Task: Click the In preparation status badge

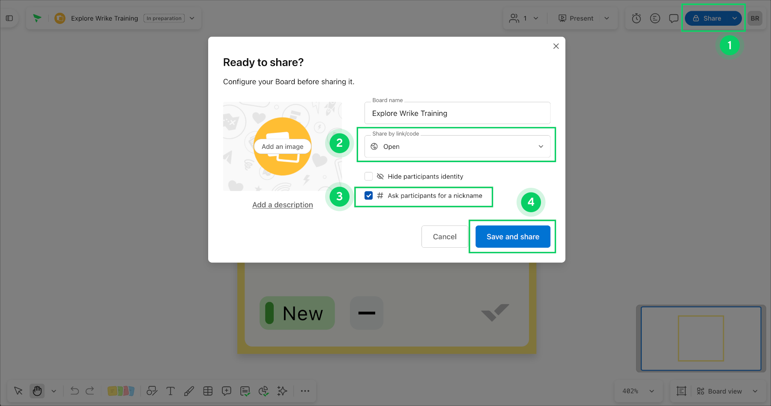Action: coord(164,18)
